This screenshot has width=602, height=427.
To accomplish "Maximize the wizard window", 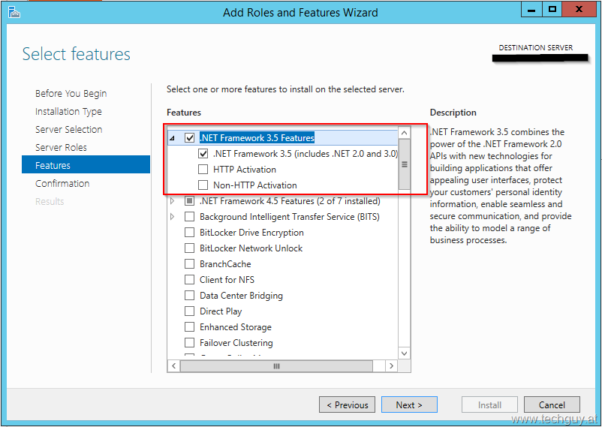I will pos(552,10).
